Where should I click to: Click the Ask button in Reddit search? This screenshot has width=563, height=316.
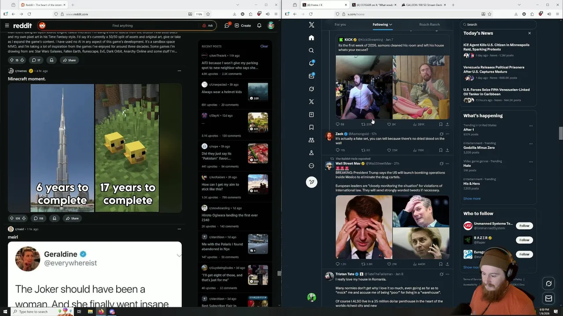coord(208,25)
